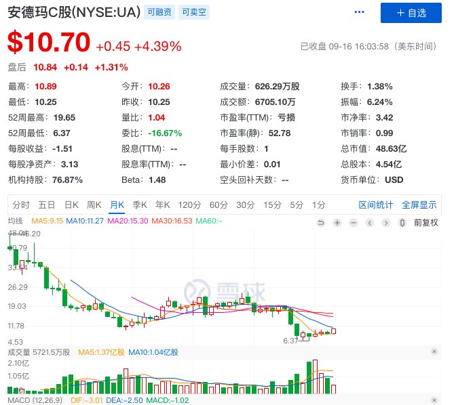
Task: Click the 总市值 value 48.63亿
Action: pos(391,149)
